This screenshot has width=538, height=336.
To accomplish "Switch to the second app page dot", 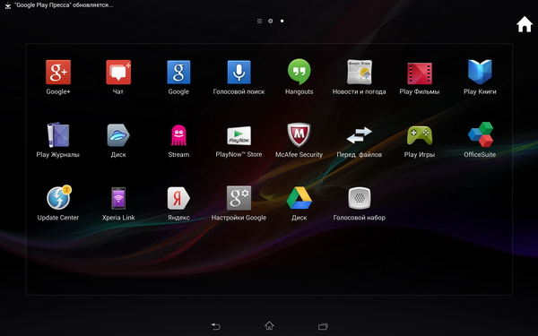I will pyautogui.click(x=282, y=21).
